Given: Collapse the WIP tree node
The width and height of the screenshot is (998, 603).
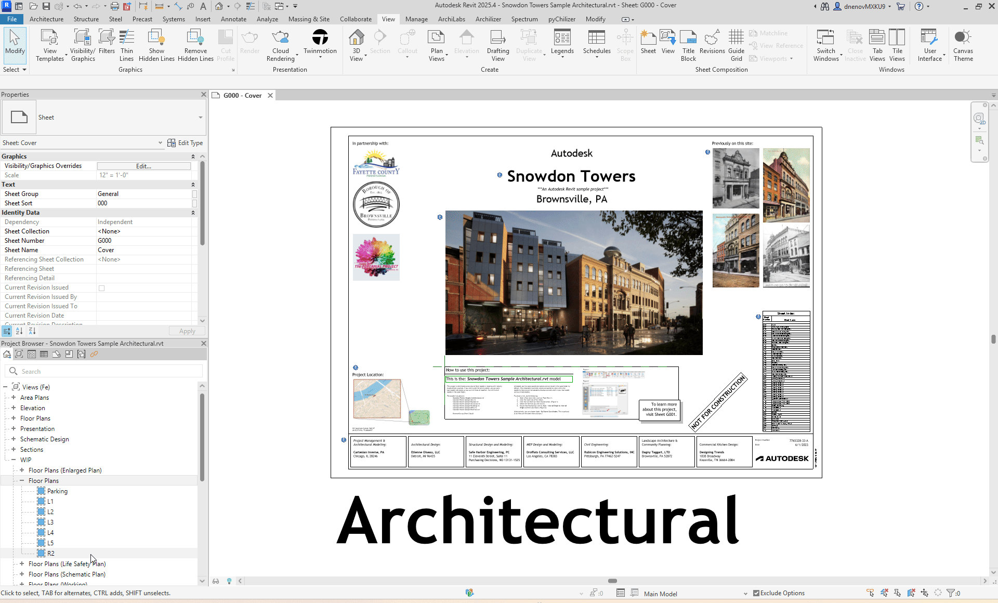Looking at the screenshot, I should click(x=14, y=460).
